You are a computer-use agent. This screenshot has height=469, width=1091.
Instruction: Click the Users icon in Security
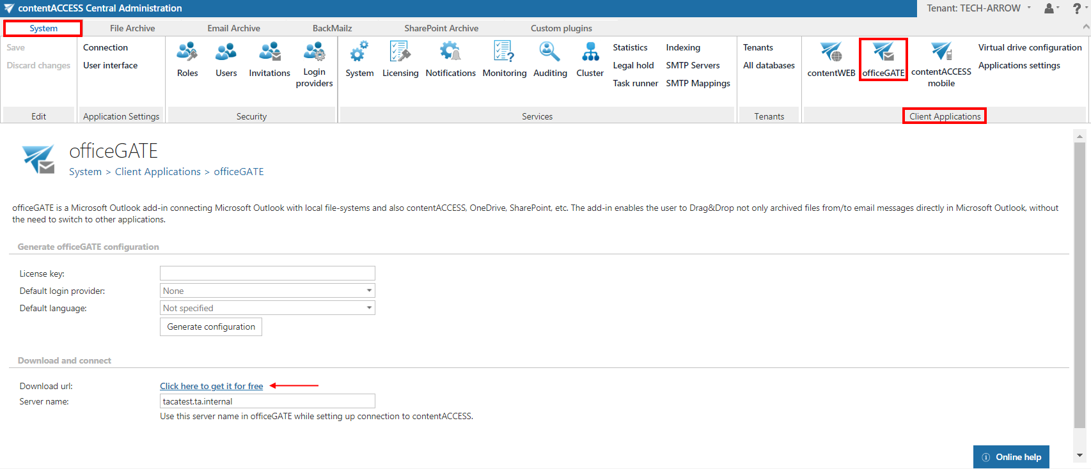click(226, 53)
